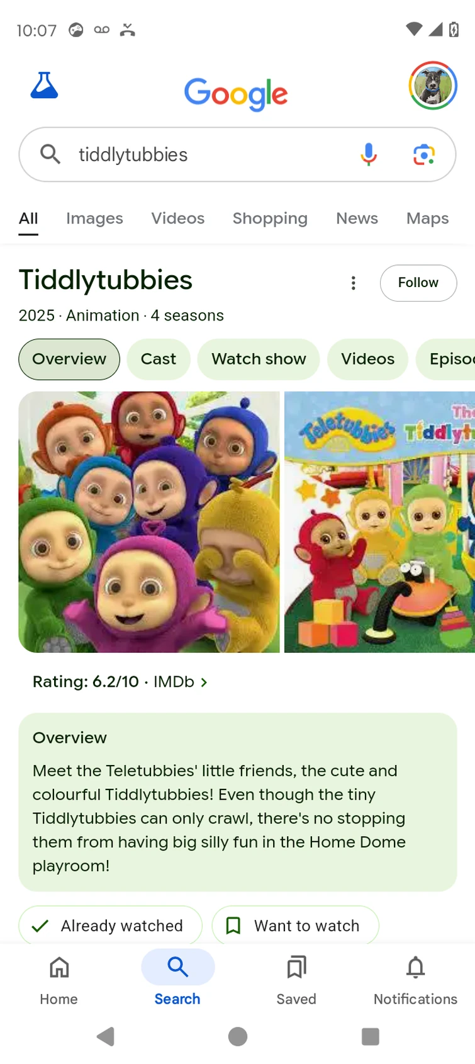Switch to the Images results tab
The width and height of the screenshot is (475, 1064).
click(94, 218)
